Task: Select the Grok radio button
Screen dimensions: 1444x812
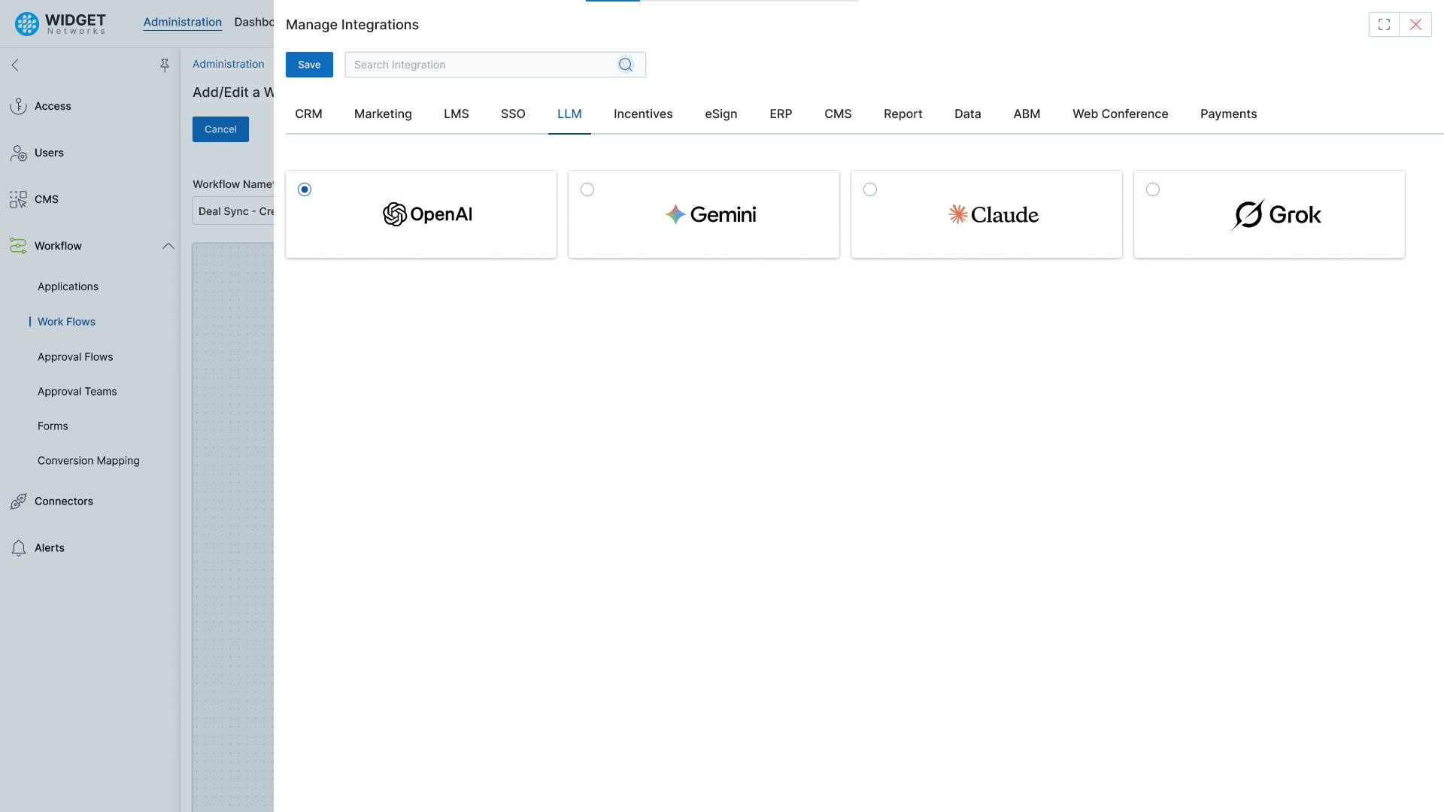Action: (1153, 189)
